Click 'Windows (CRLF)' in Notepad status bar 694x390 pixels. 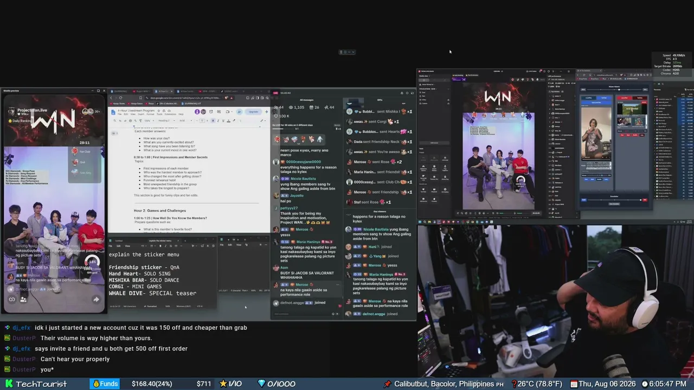[x=183, y=306]
